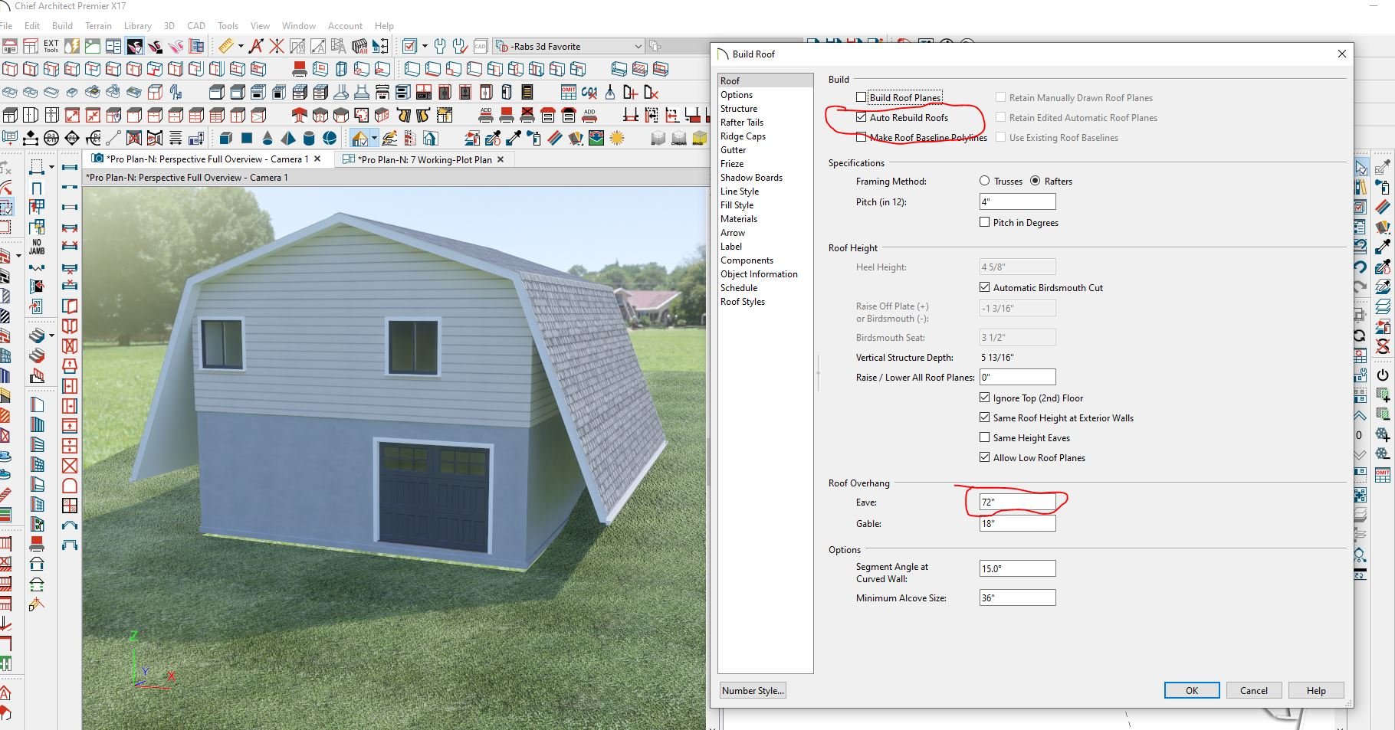Enable the Build Roof Planes checkbox
Viewport: 1395px width, 730px height.
tap(862, 97)
